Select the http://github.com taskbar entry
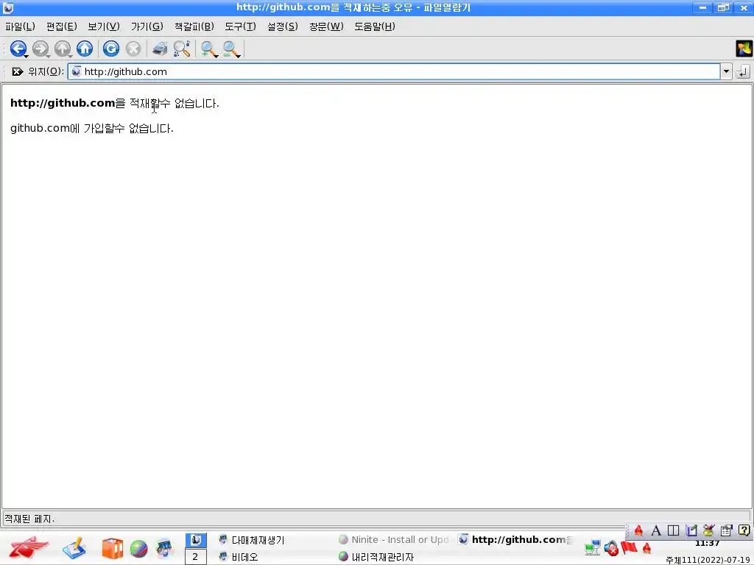The image size is (754, 565). (515, 540)
